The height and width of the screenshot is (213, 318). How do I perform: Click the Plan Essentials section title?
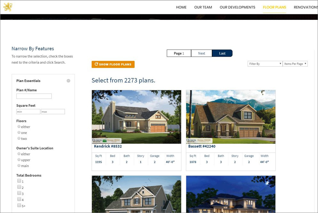[28, 81]
